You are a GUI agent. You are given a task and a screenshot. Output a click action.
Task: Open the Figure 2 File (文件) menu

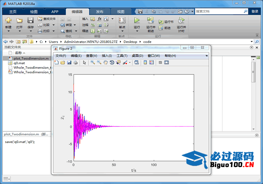click(61, 56)
